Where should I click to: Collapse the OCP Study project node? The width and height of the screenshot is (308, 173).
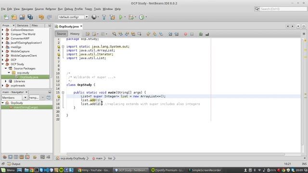pyautogui.click(x=2, y=64)
